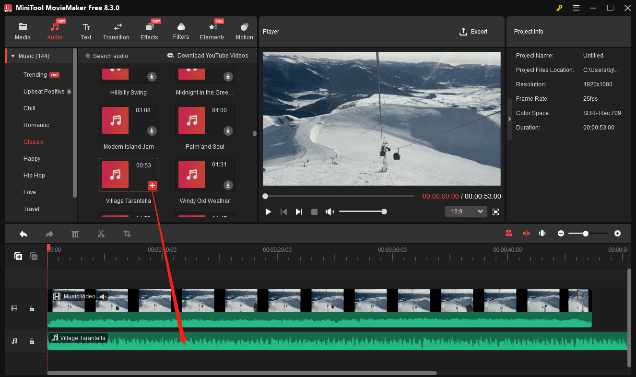636x377 pixels.
Task: Select the Chill music category
Action: pos(29,108)
